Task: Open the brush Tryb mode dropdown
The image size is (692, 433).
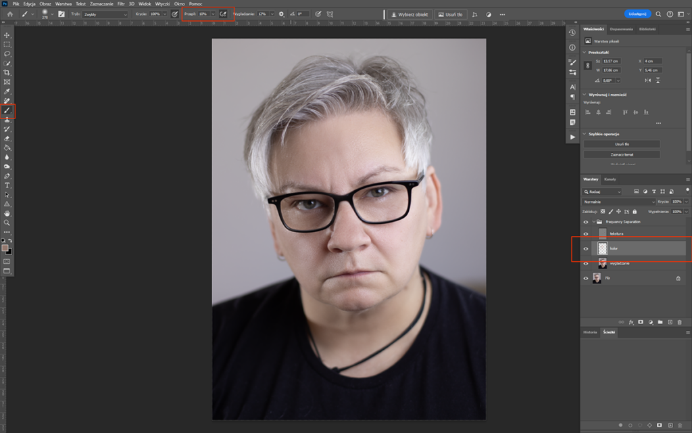Action: [105, 14]
